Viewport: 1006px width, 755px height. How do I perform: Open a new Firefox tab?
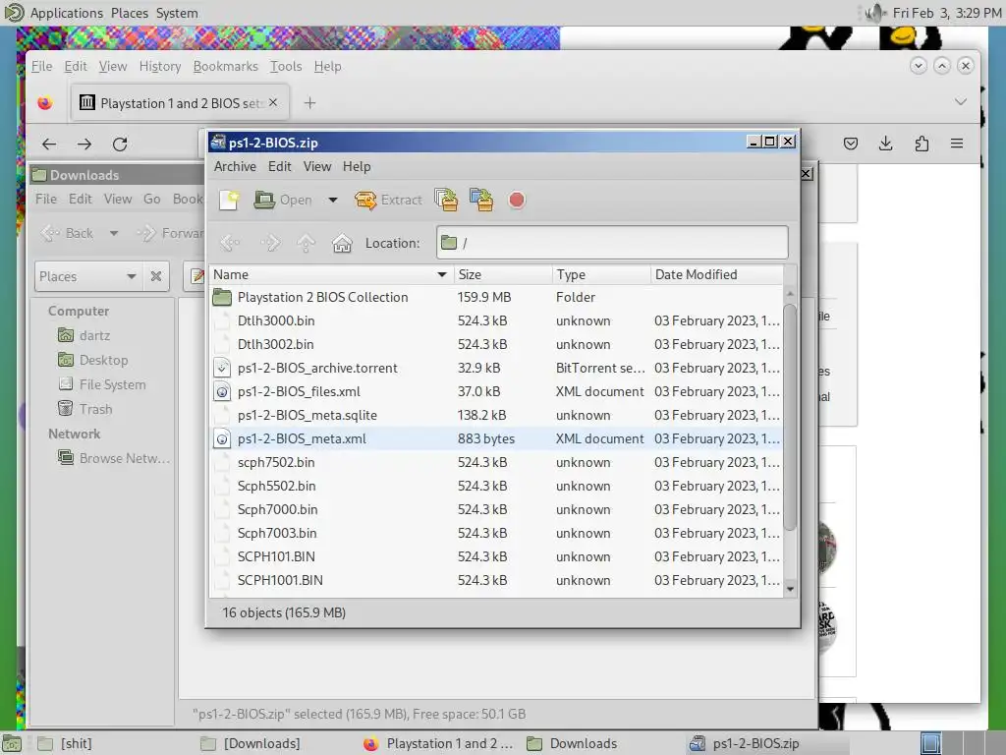pyautogui.click(x=309, y=103)
